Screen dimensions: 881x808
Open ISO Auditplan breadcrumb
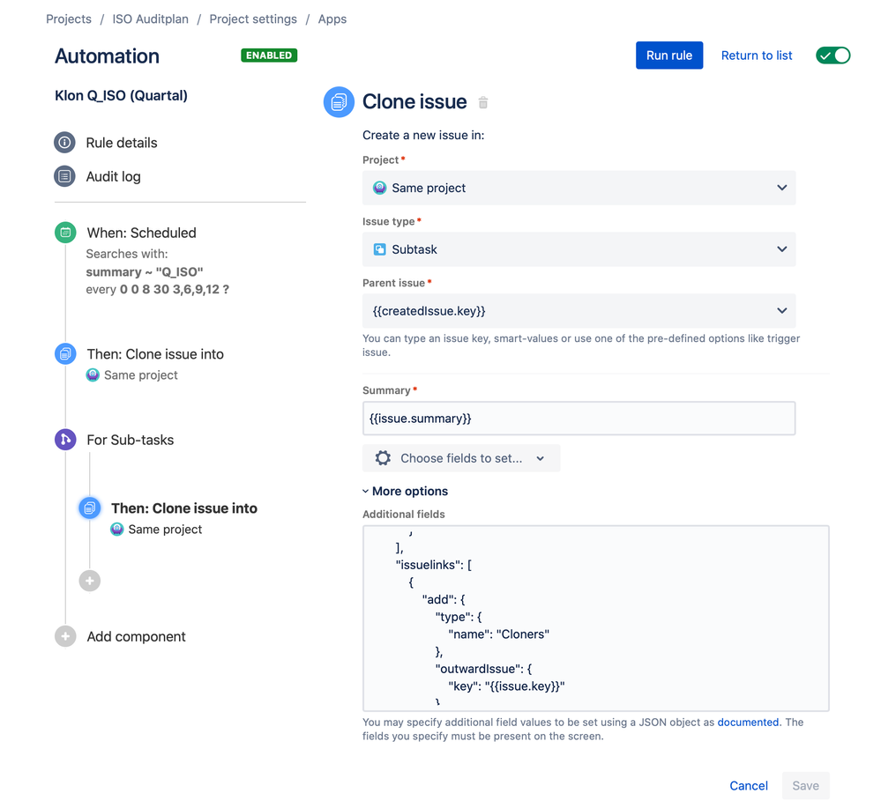pyautogui.click(x=151, y=19)
